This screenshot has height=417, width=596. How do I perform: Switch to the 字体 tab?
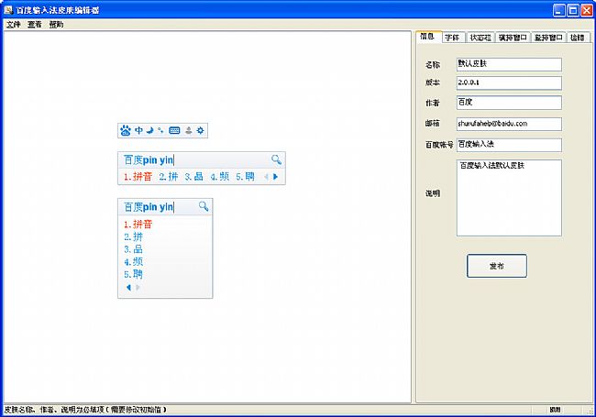click(453, 38)
